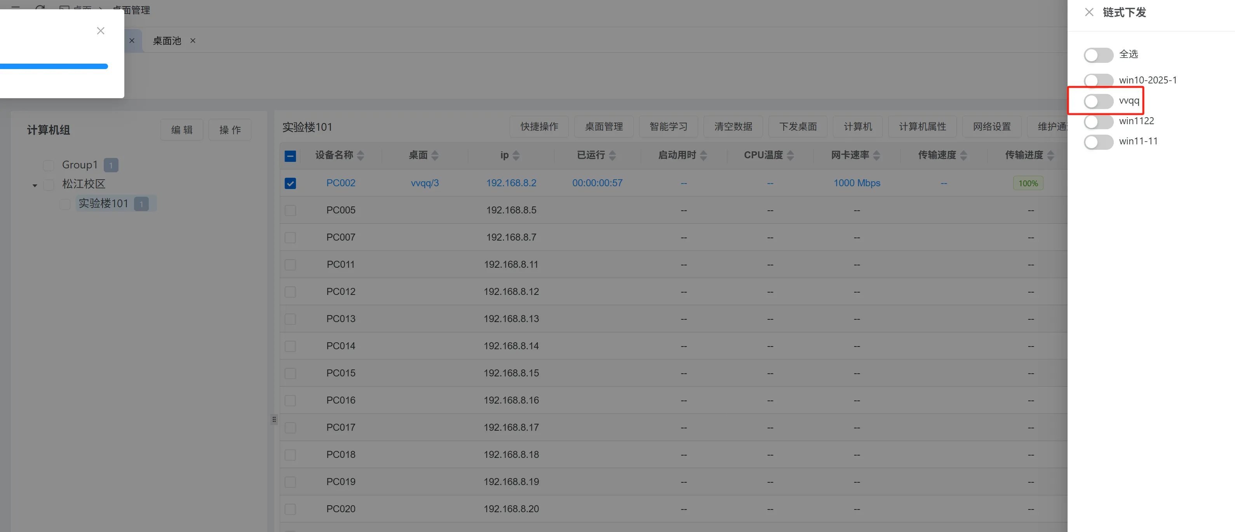1235x532 pixels.
Task: Check the Group1 tree checkbox
Action: pyautogui.click(x=49, y=165)
